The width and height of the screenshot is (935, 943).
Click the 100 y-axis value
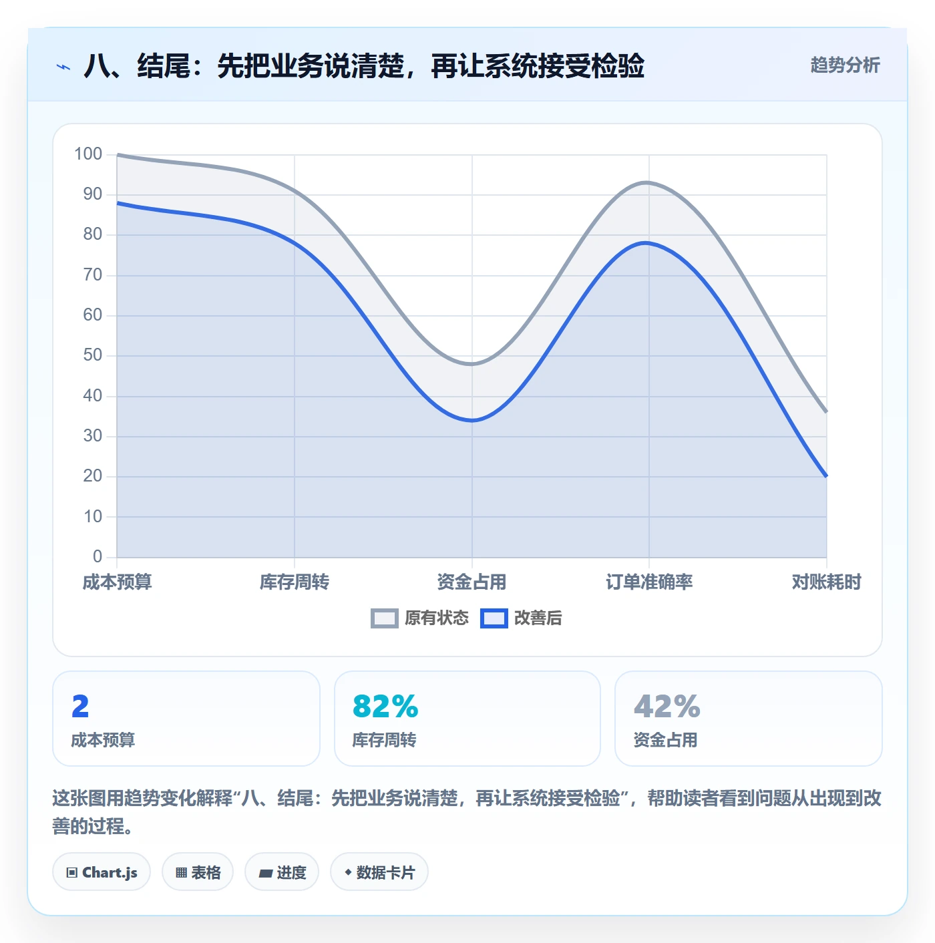88,154
